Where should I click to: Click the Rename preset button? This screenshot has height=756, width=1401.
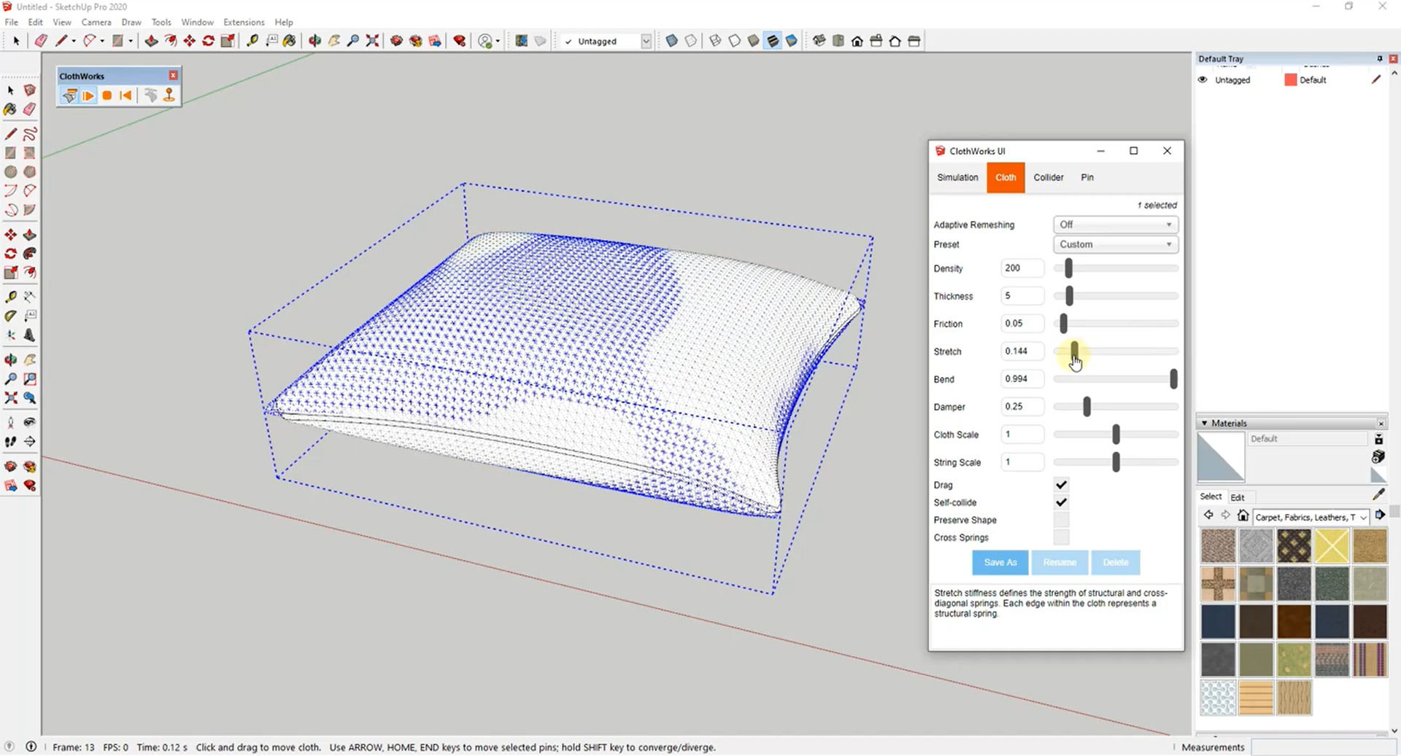click(1060, 562)
